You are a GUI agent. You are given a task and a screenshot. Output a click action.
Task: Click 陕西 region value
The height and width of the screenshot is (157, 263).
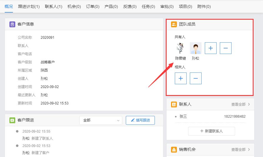[44, 70]
